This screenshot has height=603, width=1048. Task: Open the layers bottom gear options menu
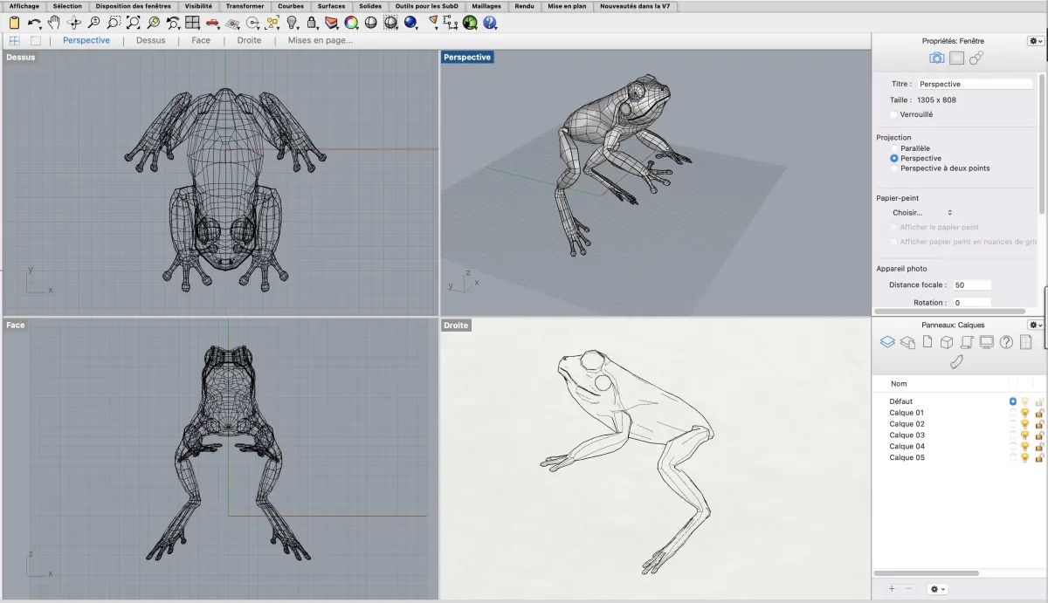pyautogui.click(x=938, y=589)
